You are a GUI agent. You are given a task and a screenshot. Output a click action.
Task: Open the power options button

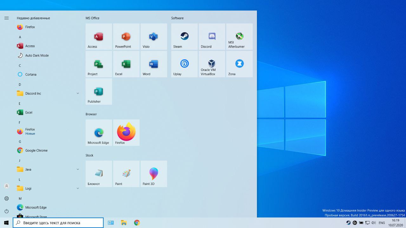pyautogui.click(x=6, y=211)
